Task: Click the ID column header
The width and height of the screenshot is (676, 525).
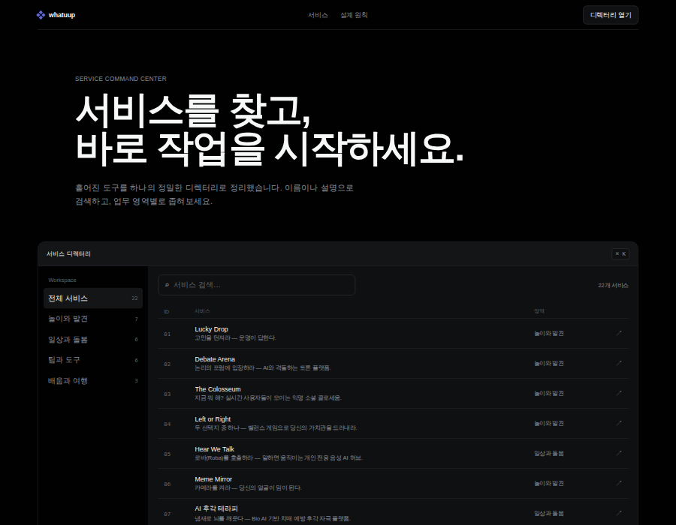Action: [167, 311]
